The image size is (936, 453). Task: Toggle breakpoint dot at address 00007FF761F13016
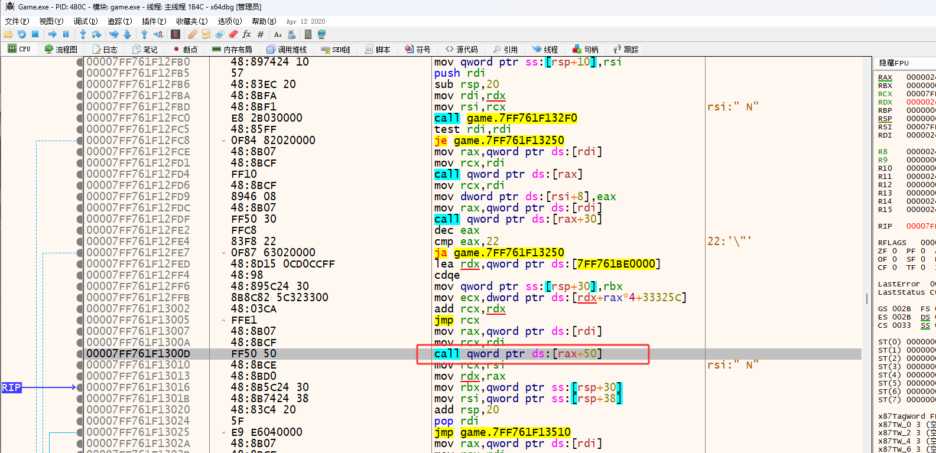[x=80, y=387]
